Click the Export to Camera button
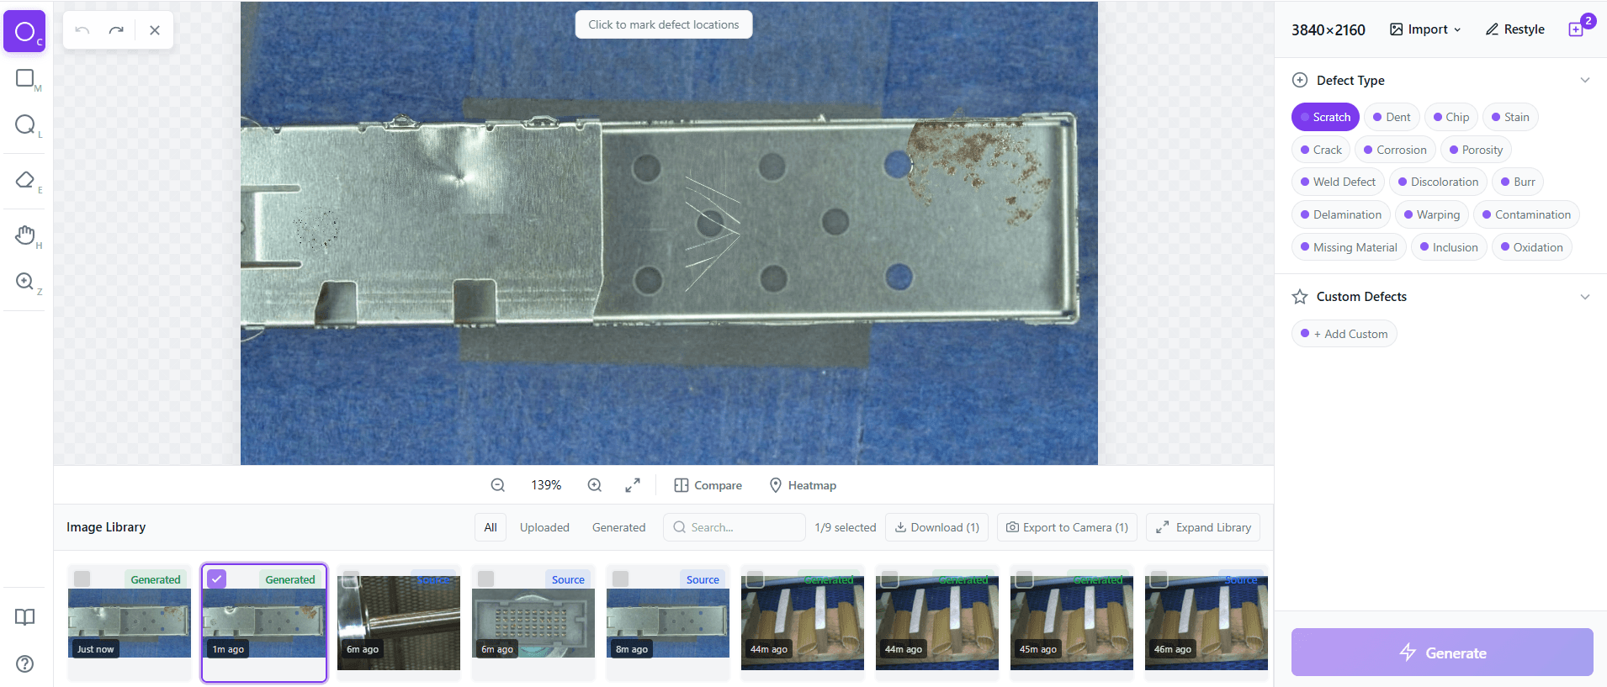The height and width of the screenshot is (687, 1607). (x=1067, y=527)
